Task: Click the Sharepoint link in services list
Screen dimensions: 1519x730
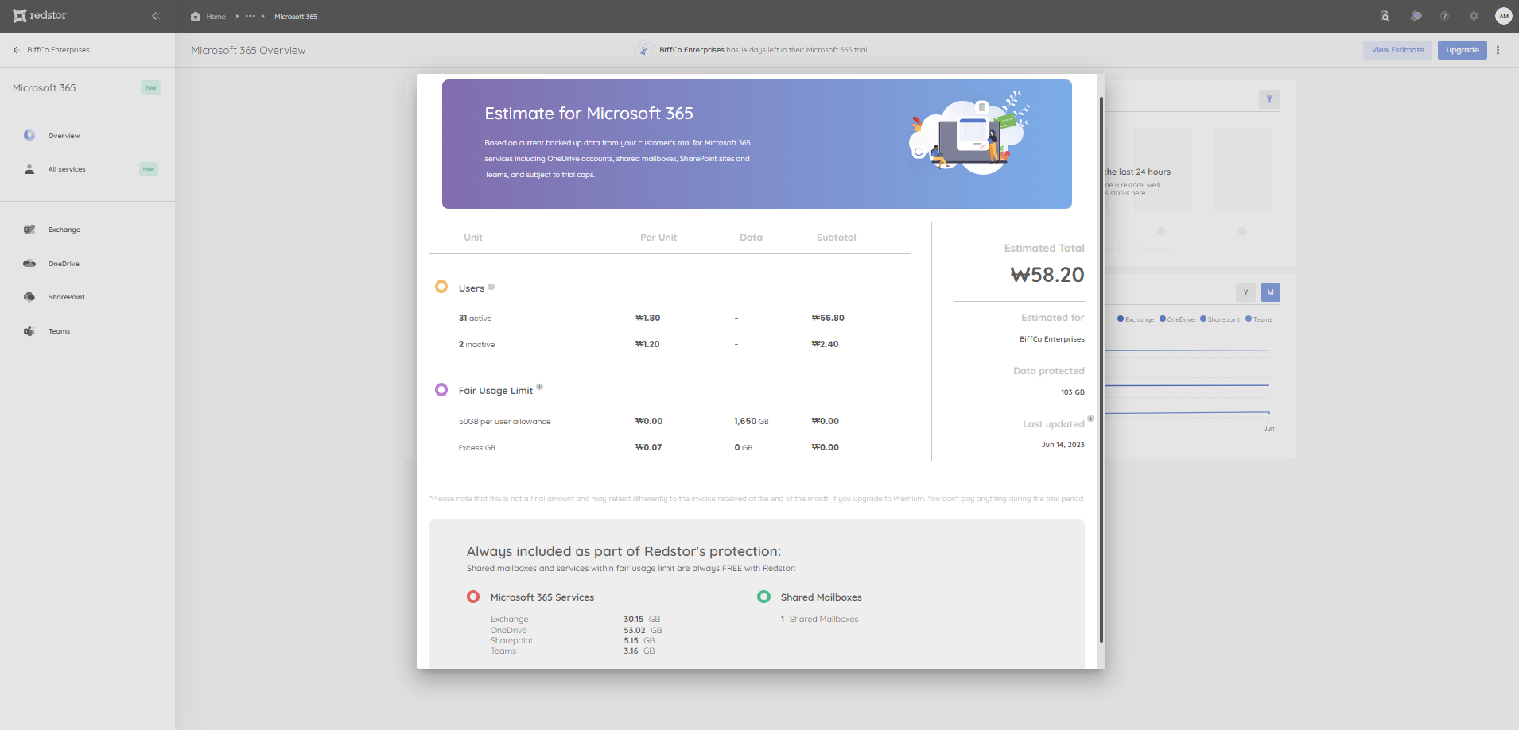Action: tap(511, 641)
